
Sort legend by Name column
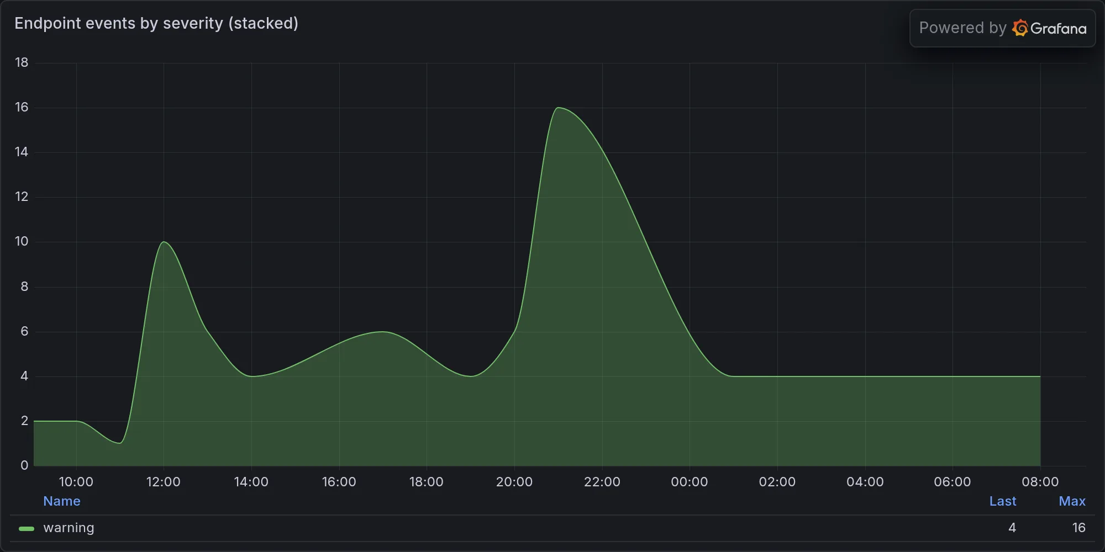pos(62,501)
